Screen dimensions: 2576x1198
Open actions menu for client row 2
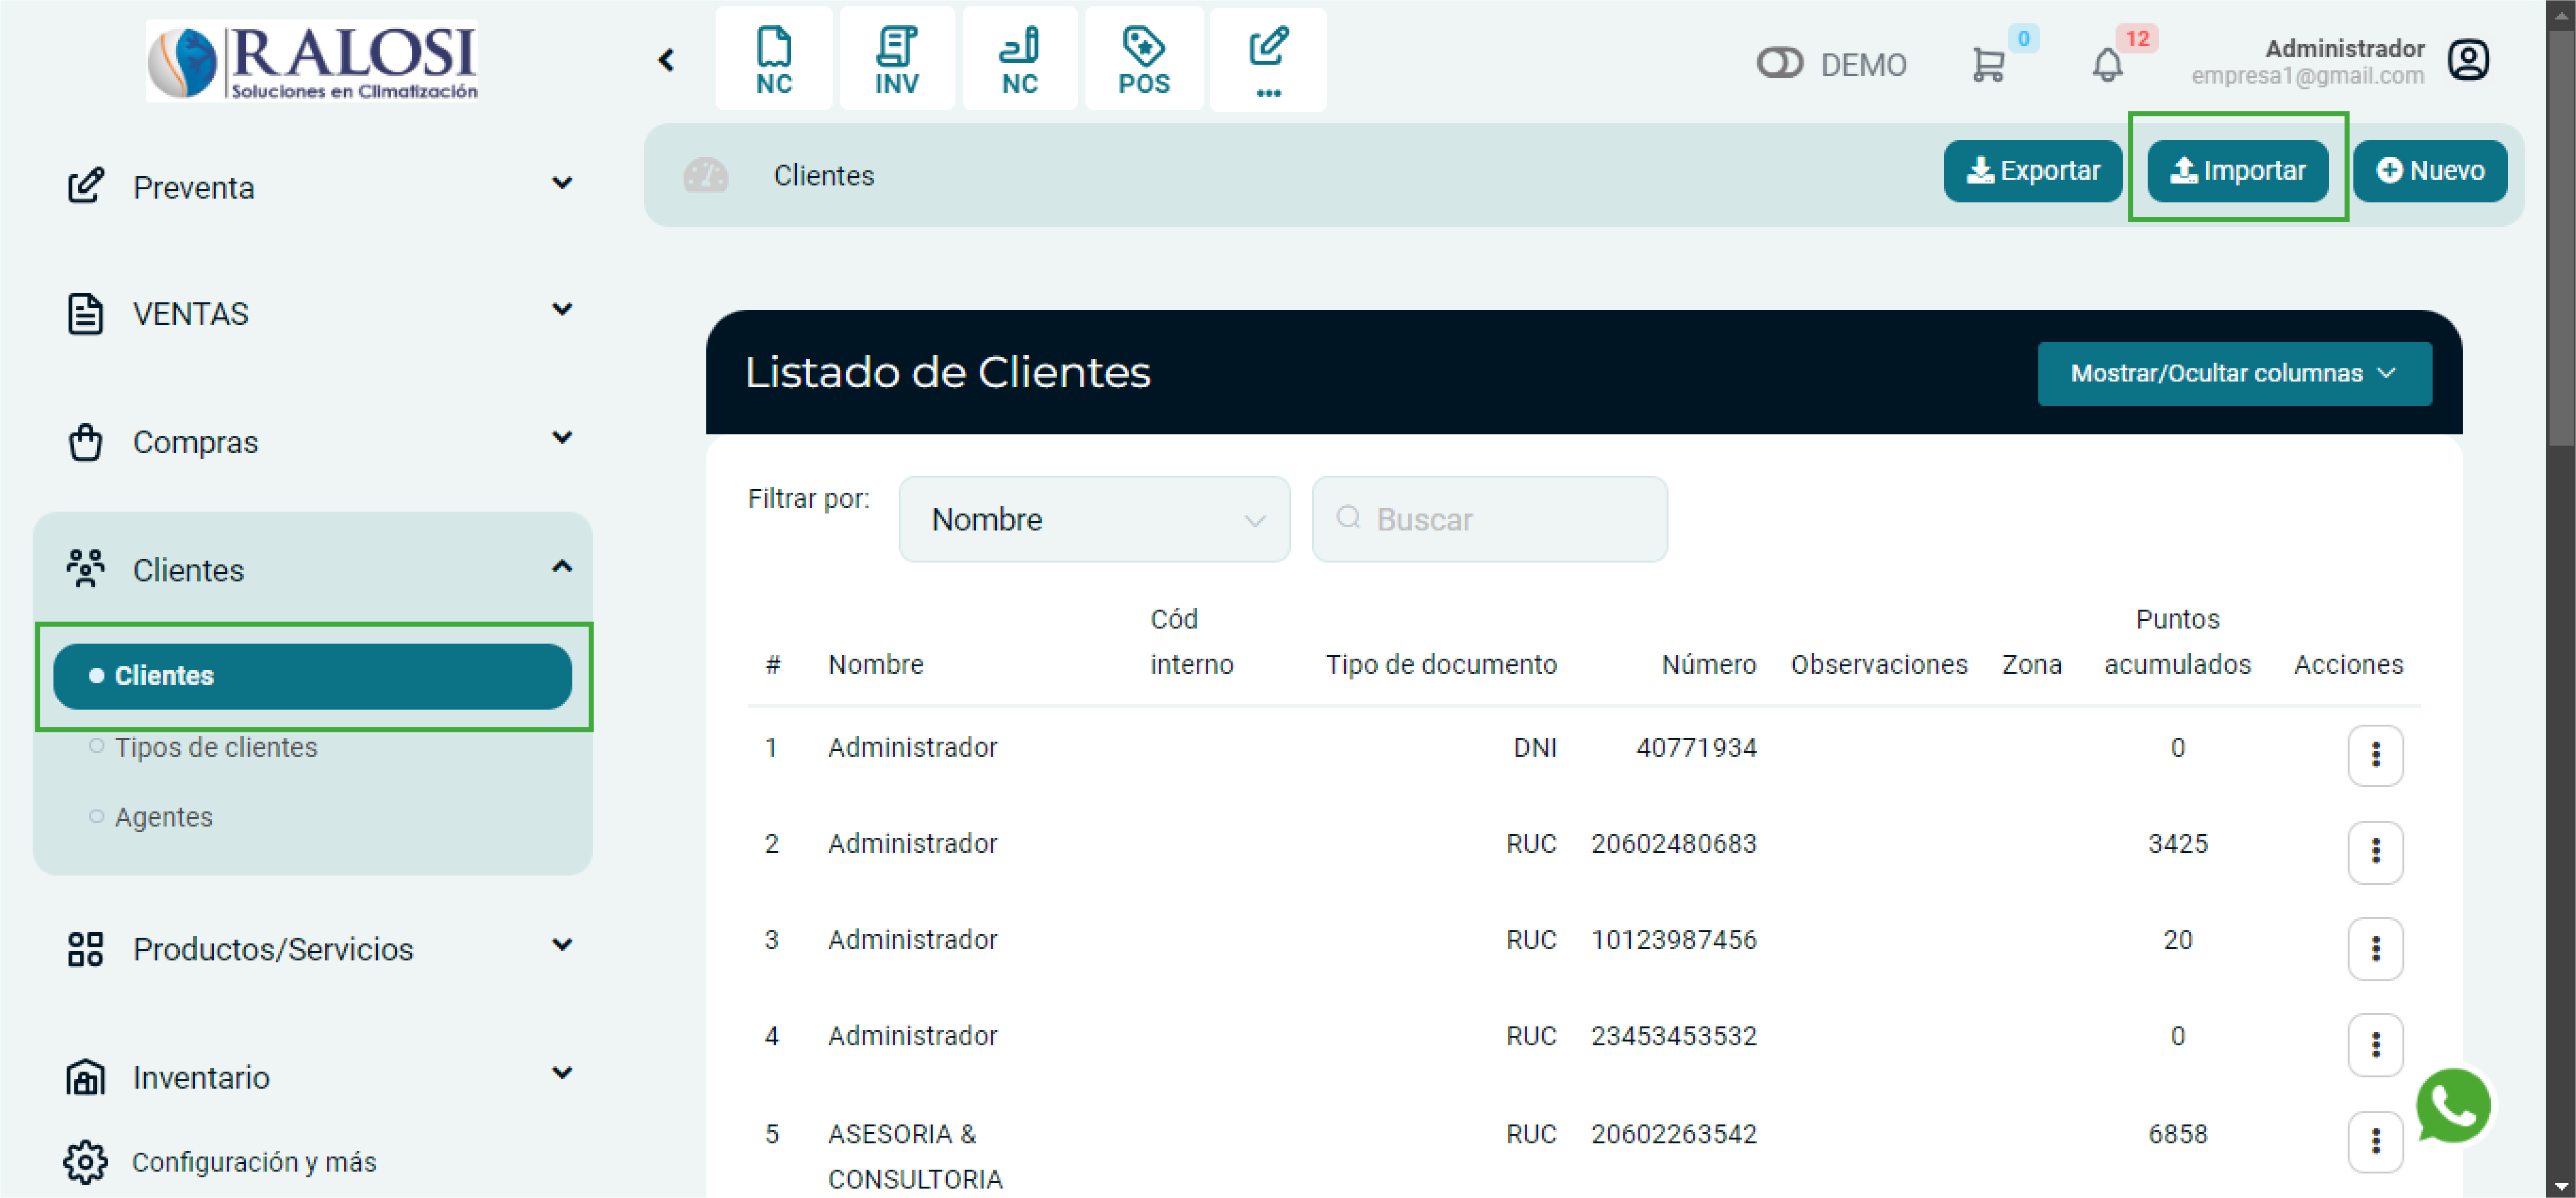(x=2375, y=851)
